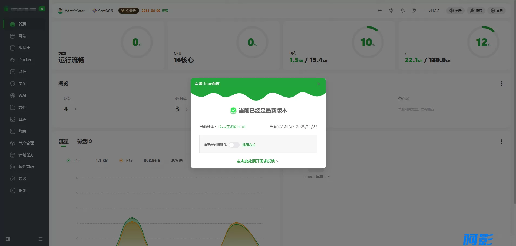This screenshot has width=516, height=246.
Task: Open the notification bell icon
Action: click(x=403, y=11)
